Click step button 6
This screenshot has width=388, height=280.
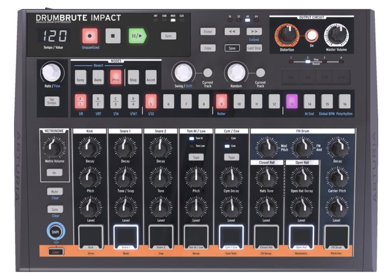pyautogui.click(x=168, y=101)
